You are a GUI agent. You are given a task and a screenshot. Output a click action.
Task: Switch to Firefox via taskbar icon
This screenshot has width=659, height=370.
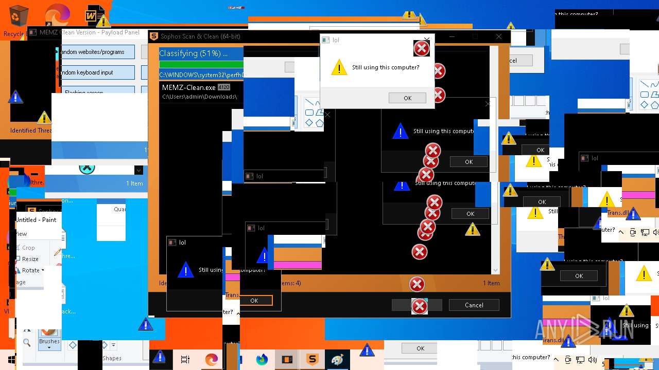(262, 360)
